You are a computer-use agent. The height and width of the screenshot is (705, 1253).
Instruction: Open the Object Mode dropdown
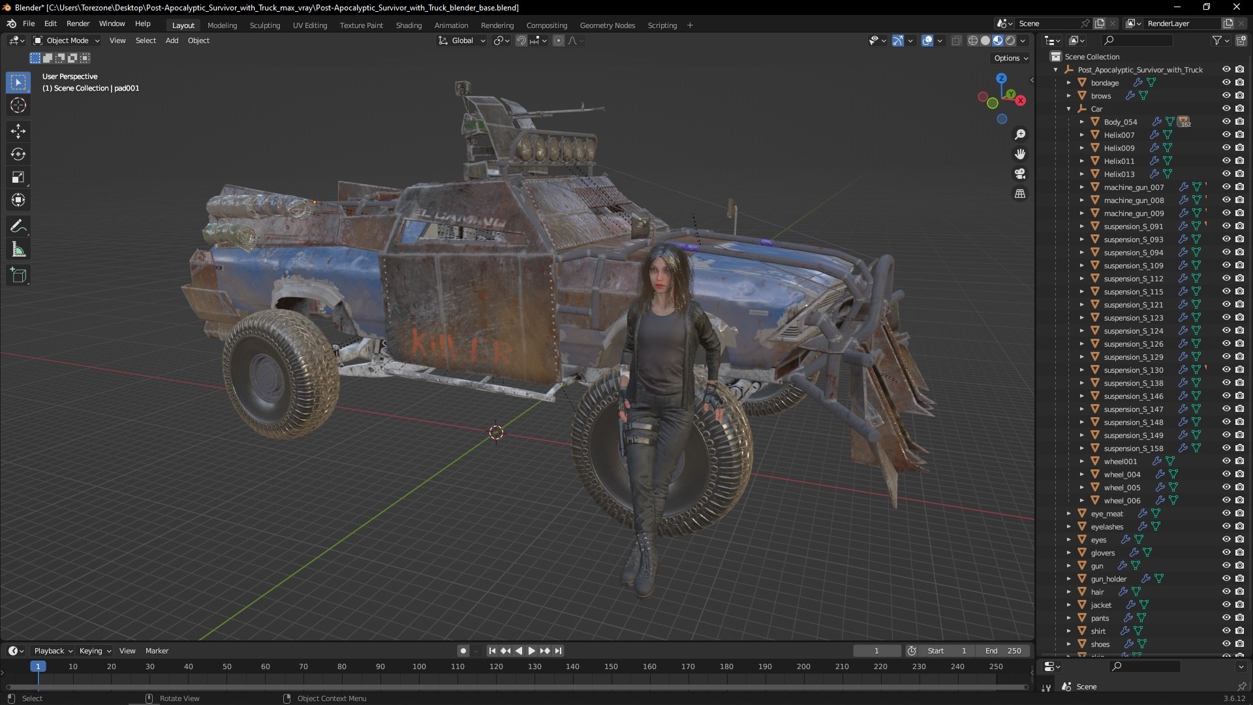(x=67, y=40)
